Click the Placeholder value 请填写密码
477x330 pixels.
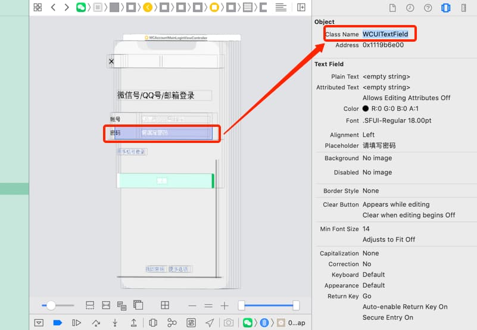click(x=379, y=145)
